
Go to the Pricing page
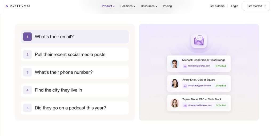click(167, 6)
